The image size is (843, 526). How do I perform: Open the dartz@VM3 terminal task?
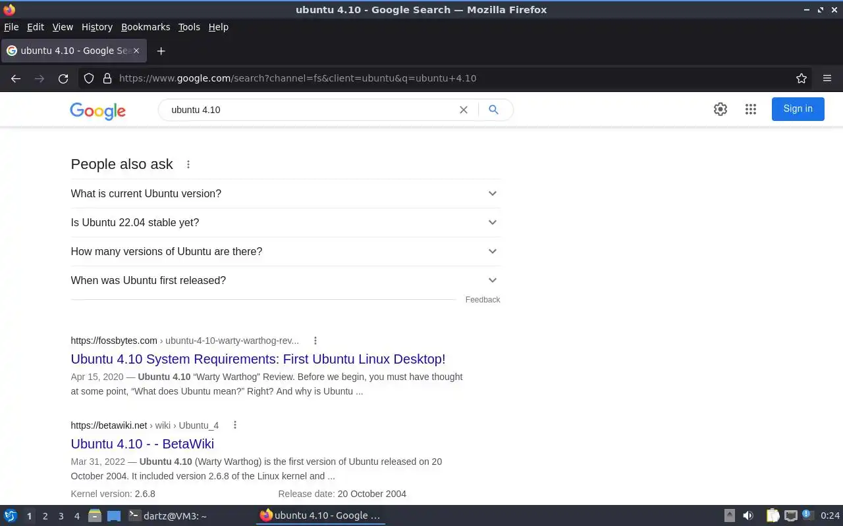pos(169,515)
